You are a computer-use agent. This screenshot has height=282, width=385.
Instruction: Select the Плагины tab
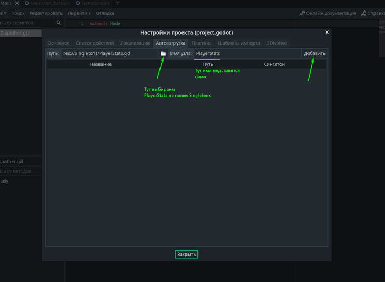coord(201,43)
